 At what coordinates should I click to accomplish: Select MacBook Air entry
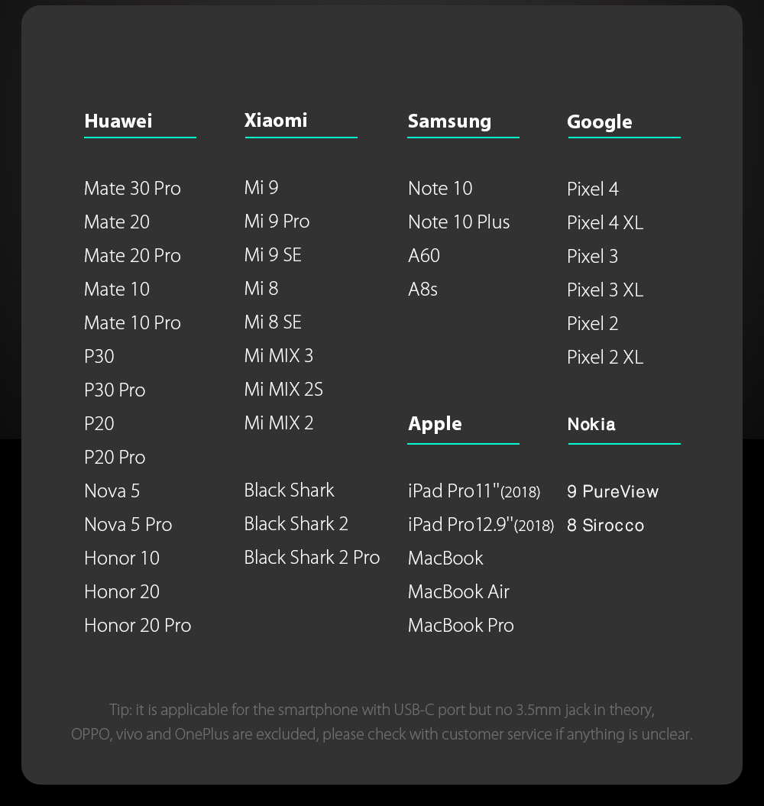point(458,591)
